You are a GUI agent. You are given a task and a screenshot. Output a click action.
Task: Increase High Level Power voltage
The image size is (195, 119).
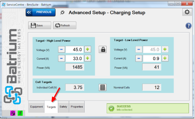tap(87, 49)
